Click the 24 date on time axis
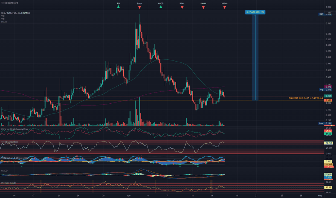 [x=78, y=195]
